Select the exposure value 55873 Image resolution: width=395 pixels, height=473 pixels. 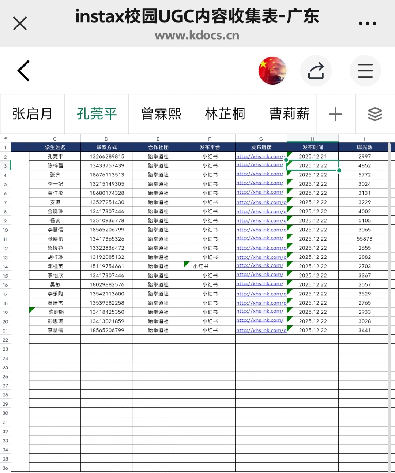tap(364, 239)
